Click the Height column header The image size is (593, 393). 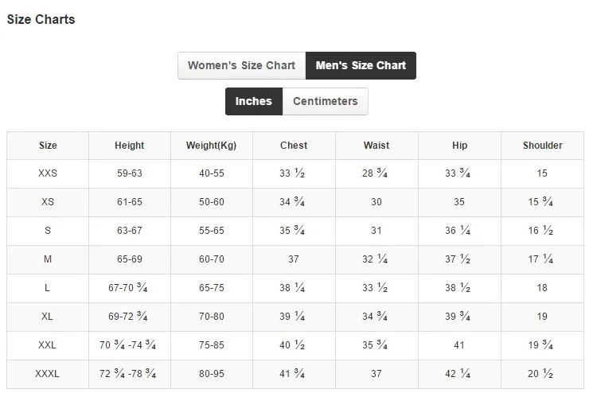pyautogui.click(x=130, y=146)
